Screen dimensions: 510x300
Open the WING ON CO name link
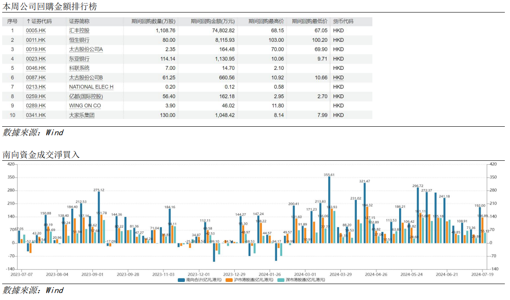pos(85,106)
